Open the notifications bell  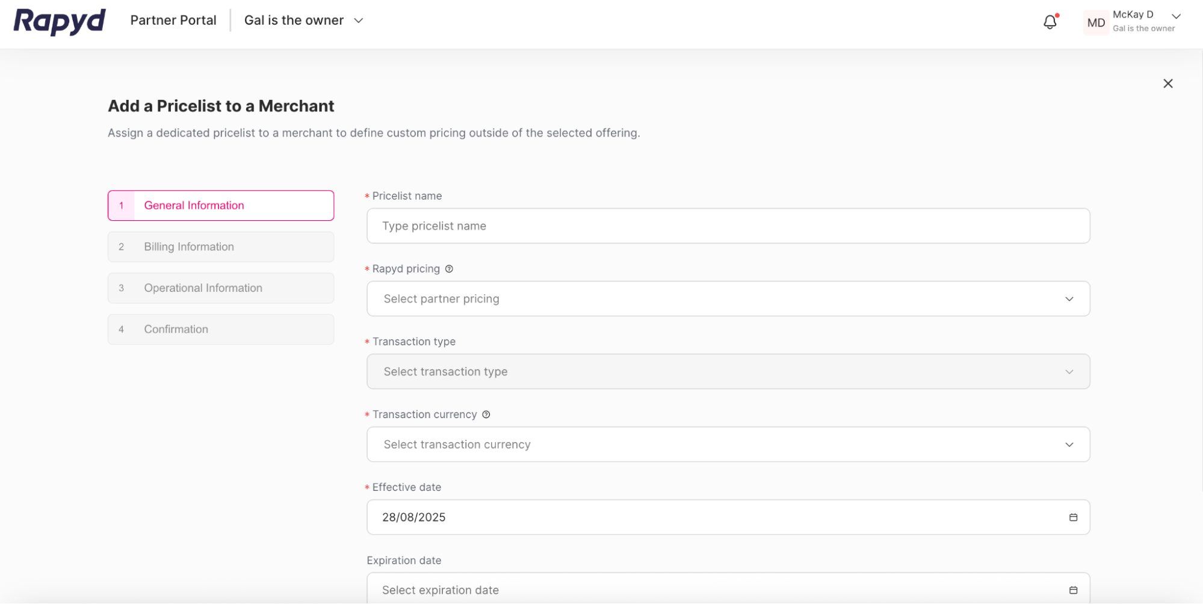coord(1050,21)
